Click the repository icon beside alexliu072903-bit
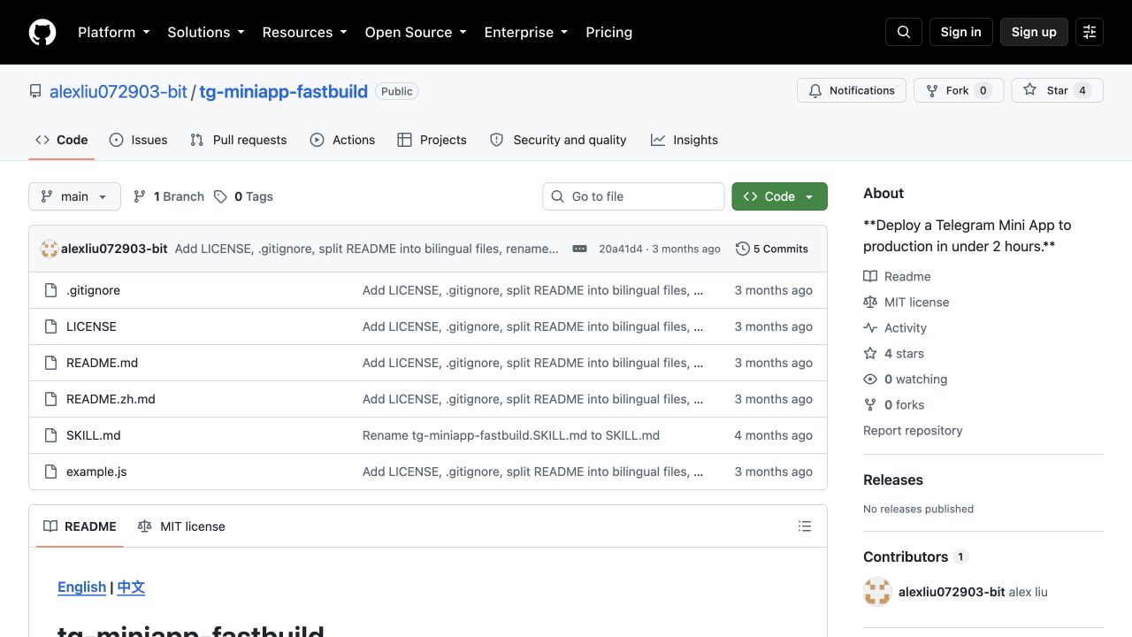Viewport: 1132px width, 637px height. pos(35,91)
